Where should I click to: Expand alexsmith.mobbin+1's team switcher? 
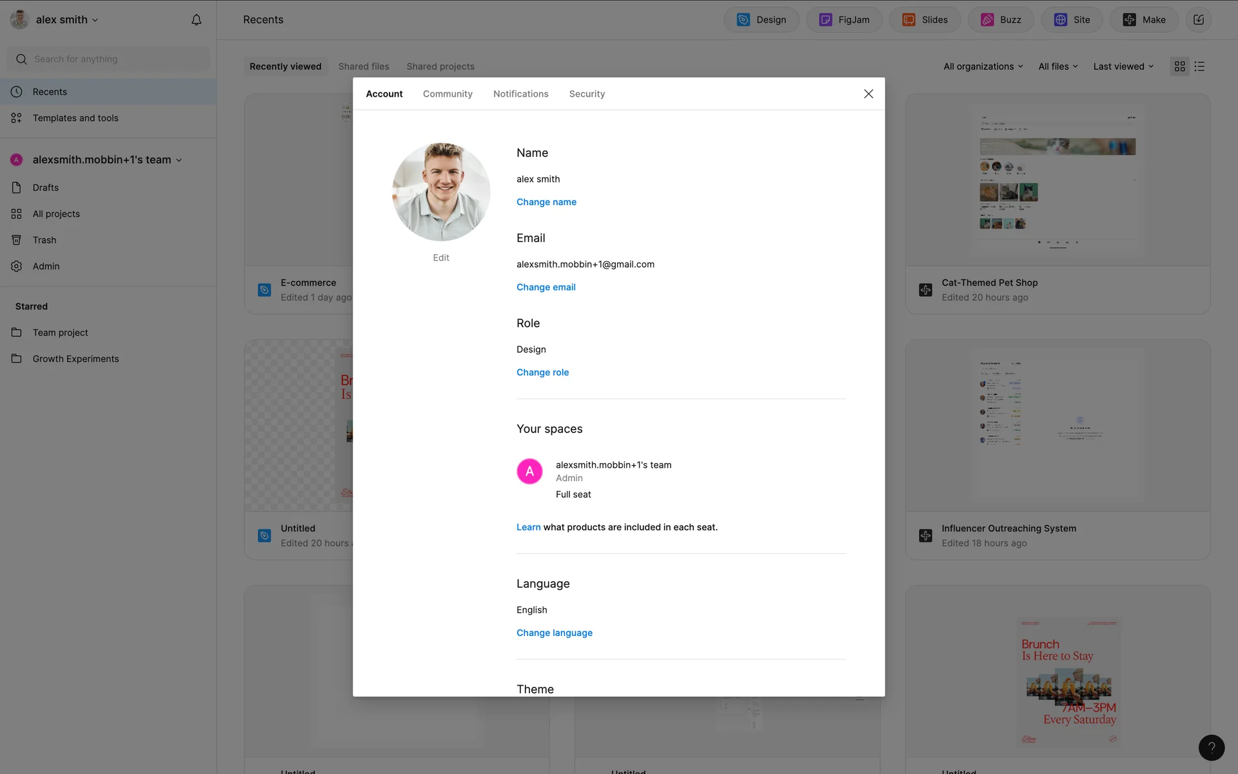click(107, 160)
